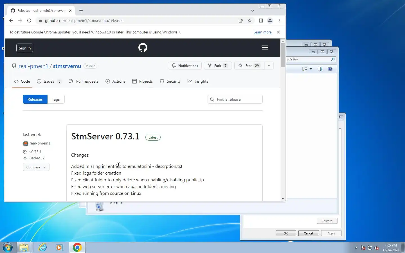
Task: Show hidden system tray icons
Action: [356, 248]
